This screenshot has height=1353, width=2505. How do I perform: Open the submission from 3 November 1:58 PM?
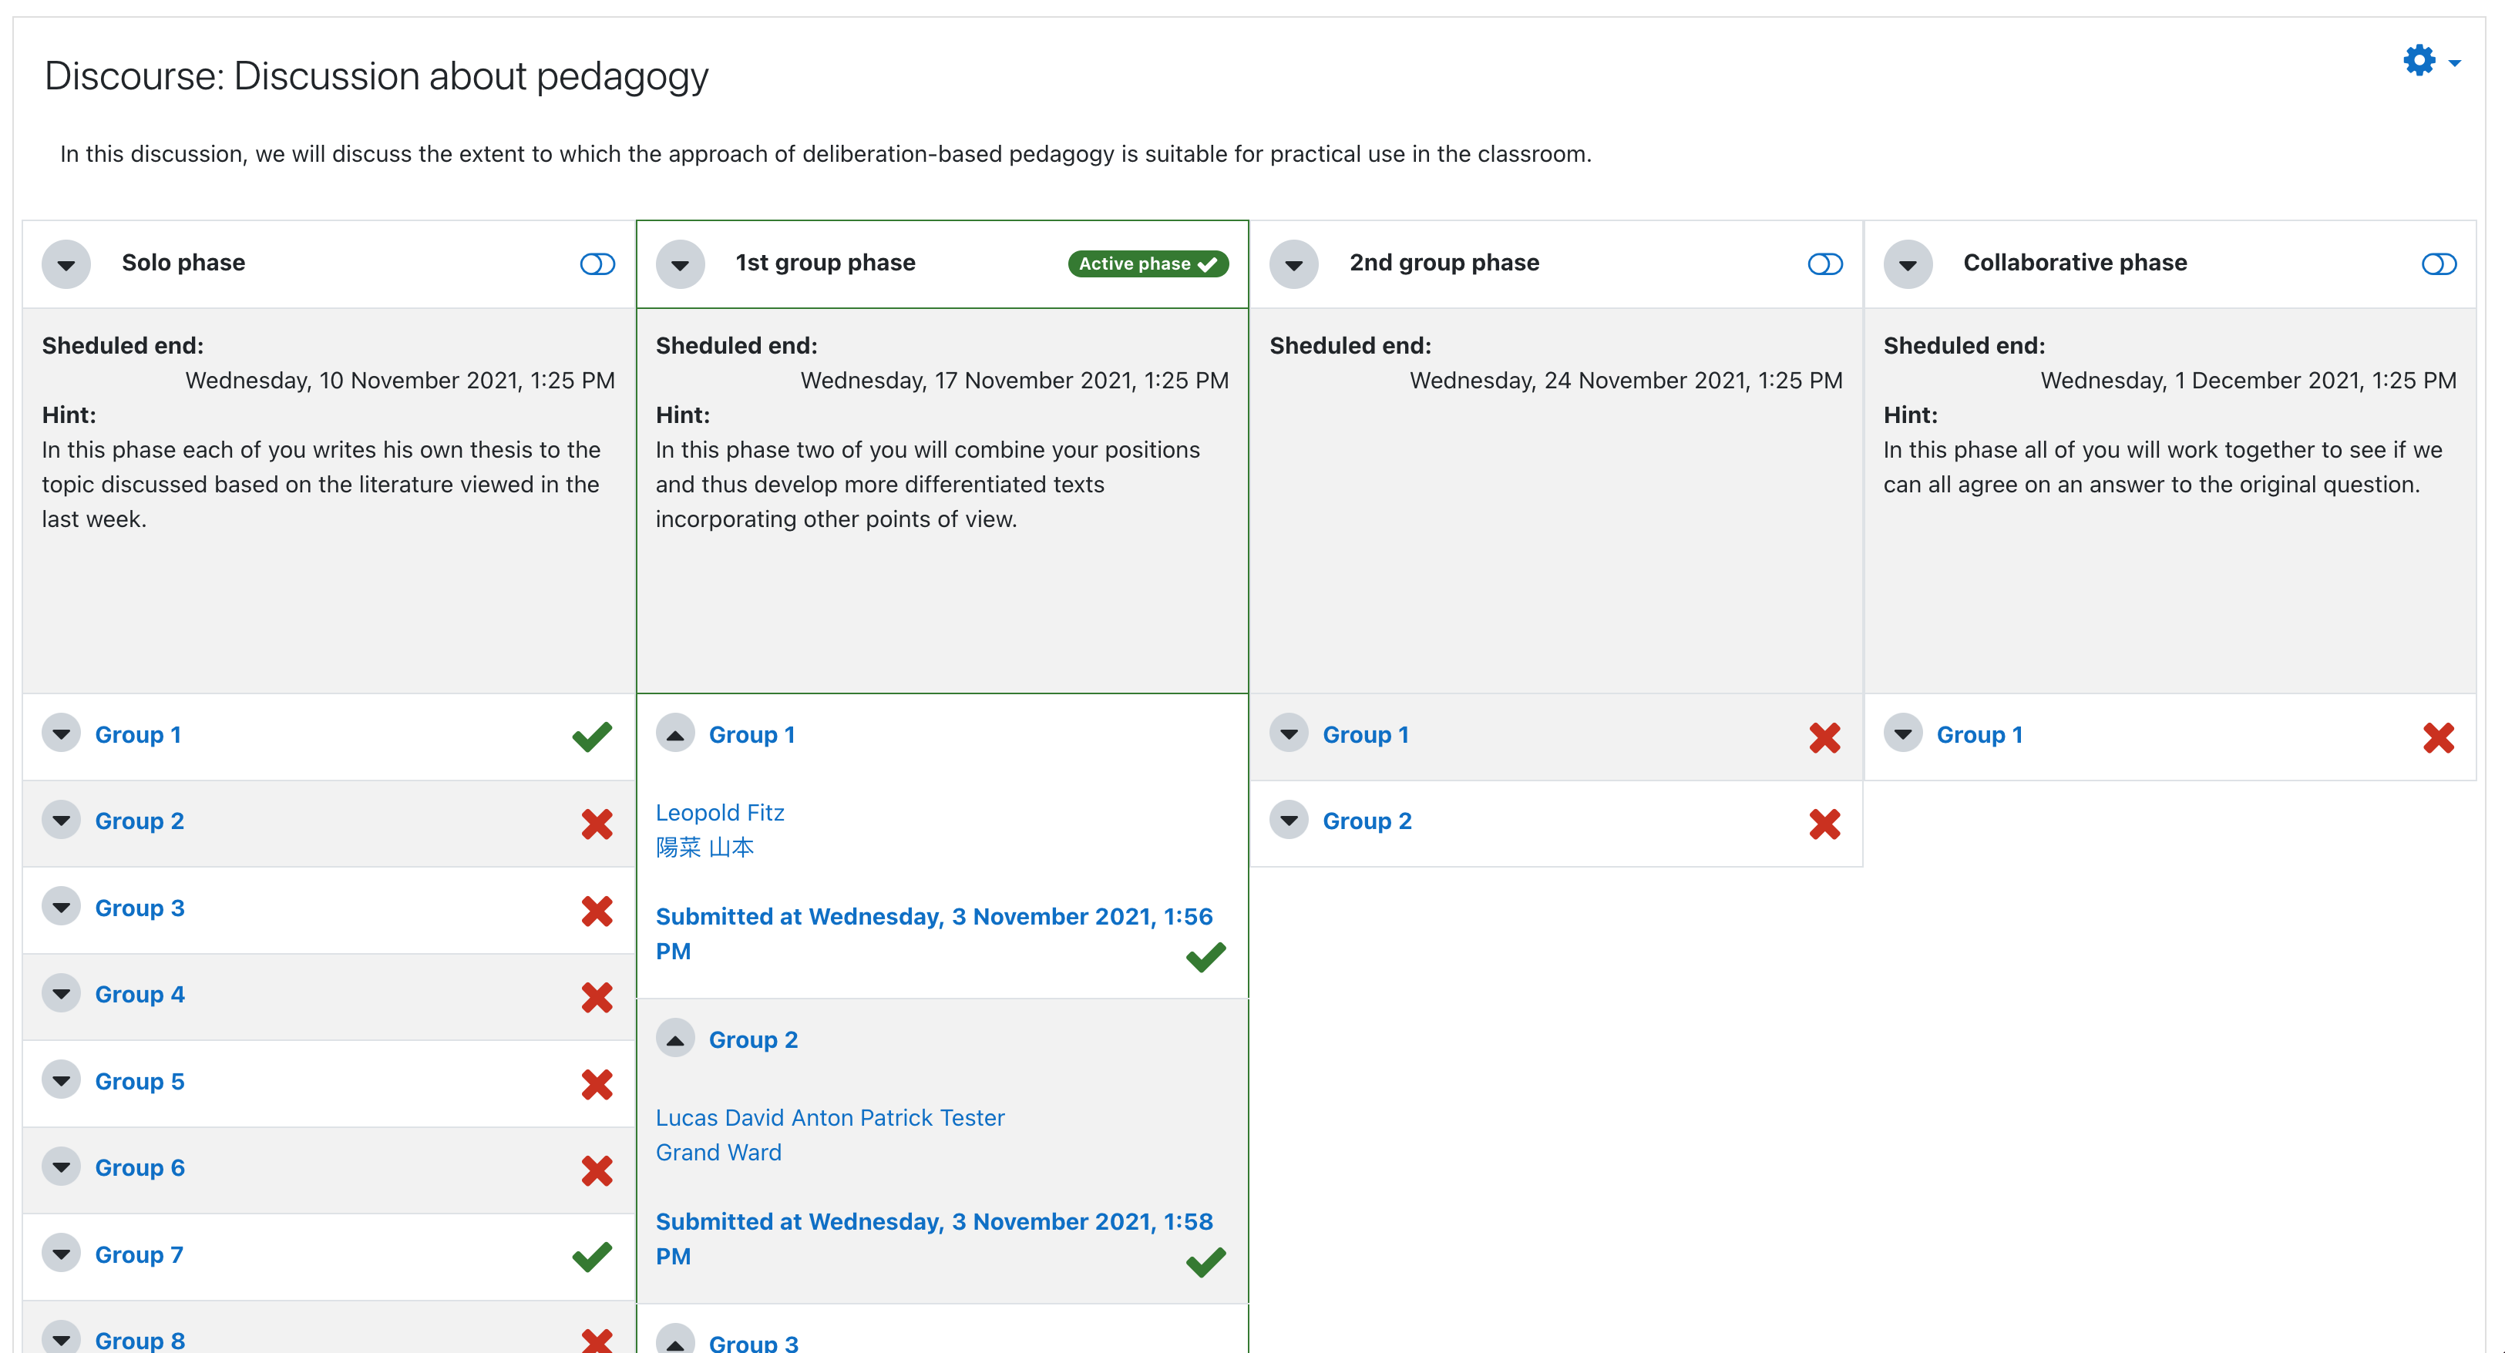point(933,1239)
